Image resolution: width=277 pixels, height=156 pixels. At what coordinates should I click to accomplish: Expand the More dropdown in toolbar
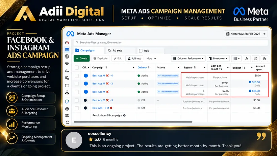(x=151, y=58)
